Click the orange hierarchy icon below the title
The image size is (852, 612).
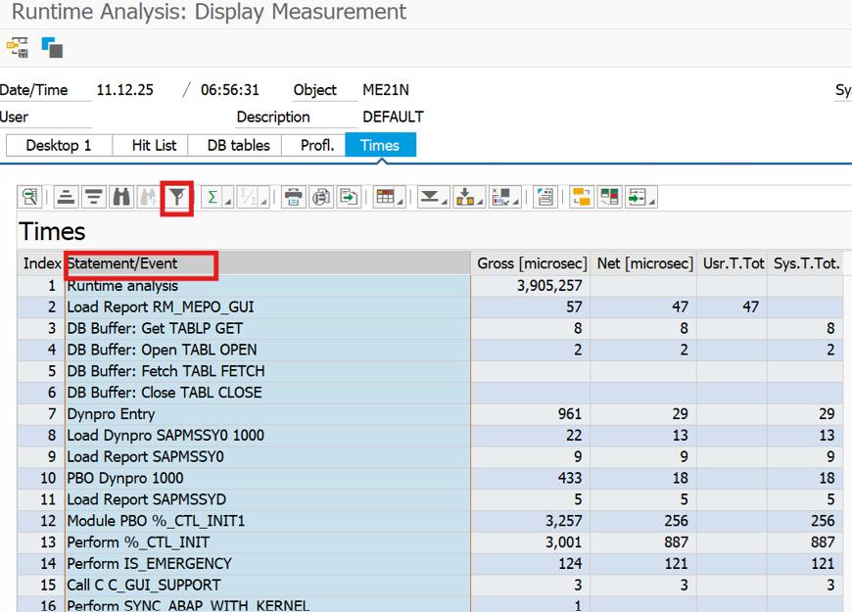pyautogui.click(x=18, y=48)
